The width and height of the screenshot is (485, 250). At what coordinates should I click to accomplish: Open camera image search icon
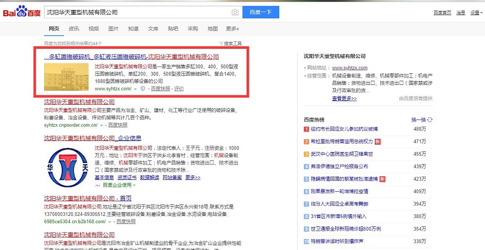(x=235, y=13)
